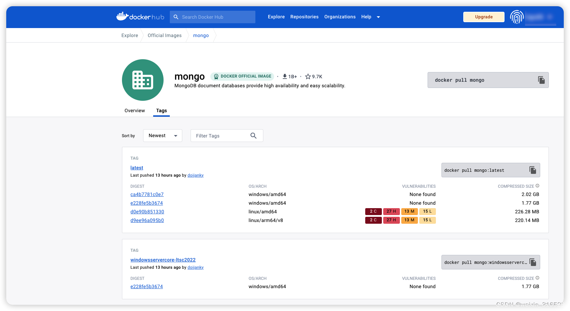
Task: Open the Sort by Newest dropdown
Action: coord(163,135)
